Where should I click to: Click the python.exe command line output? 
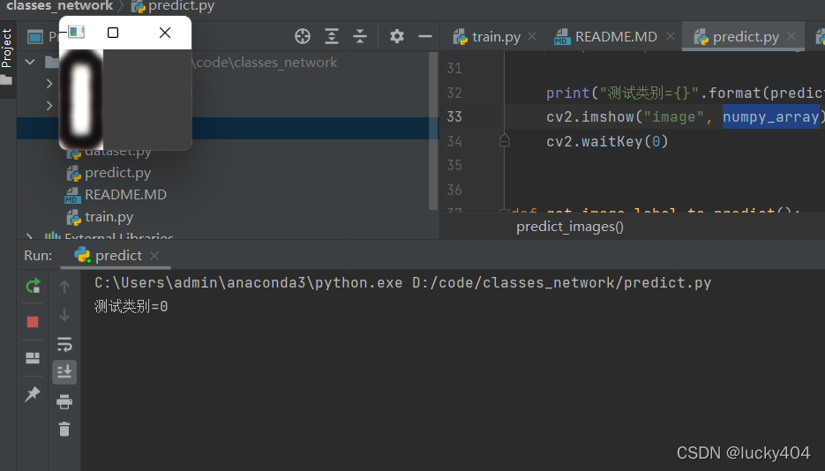tap(402, 283)
